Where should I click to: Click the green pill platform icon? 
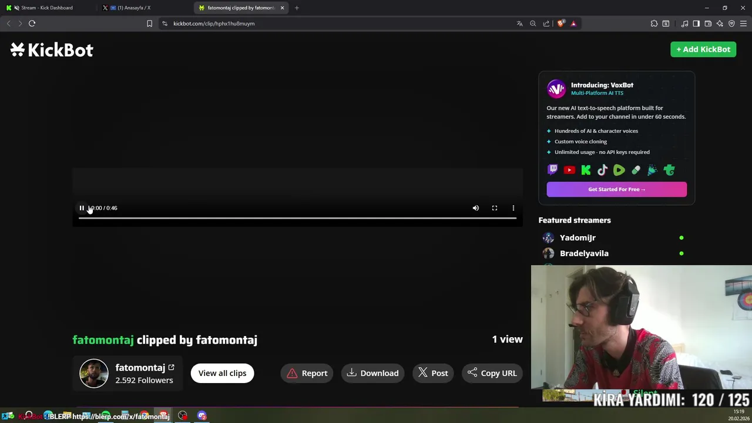tap(636, 170)
